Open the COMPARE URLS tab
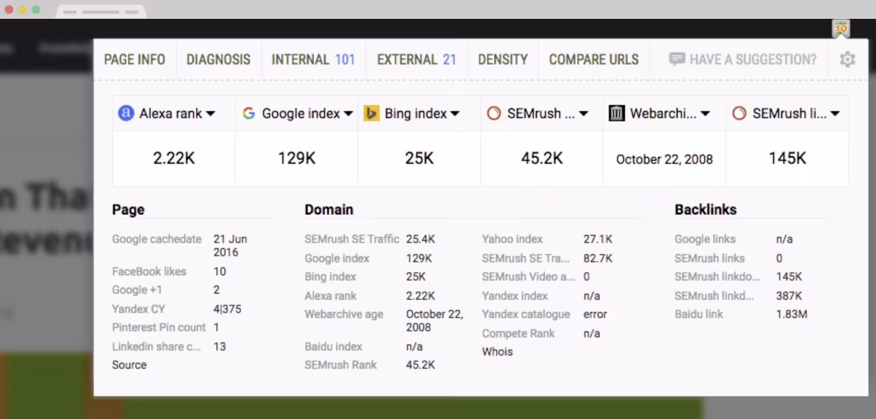Image resolution: width=876 pixels, height=419 pixels. 594,60
